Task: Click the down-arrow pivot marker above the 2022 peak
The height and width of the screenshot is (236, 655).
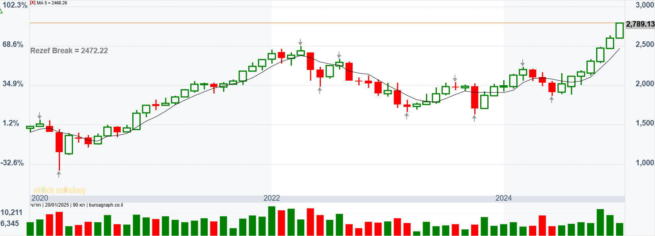Action: coord(301,42)
